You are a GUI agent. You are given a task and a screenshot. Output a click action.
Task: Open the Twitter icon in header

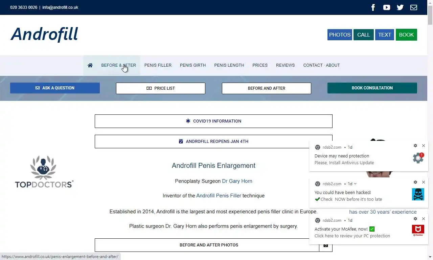point(400,7)
